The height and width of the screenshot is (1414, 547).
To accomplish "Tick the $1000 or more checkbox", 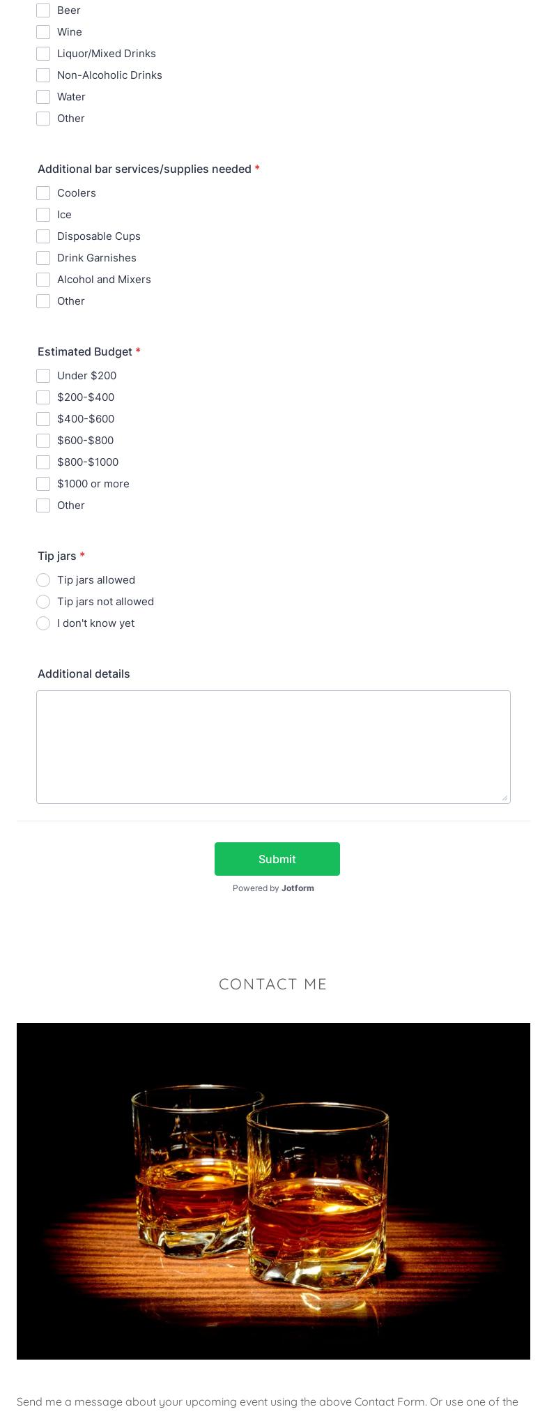I will coord(43,484).
